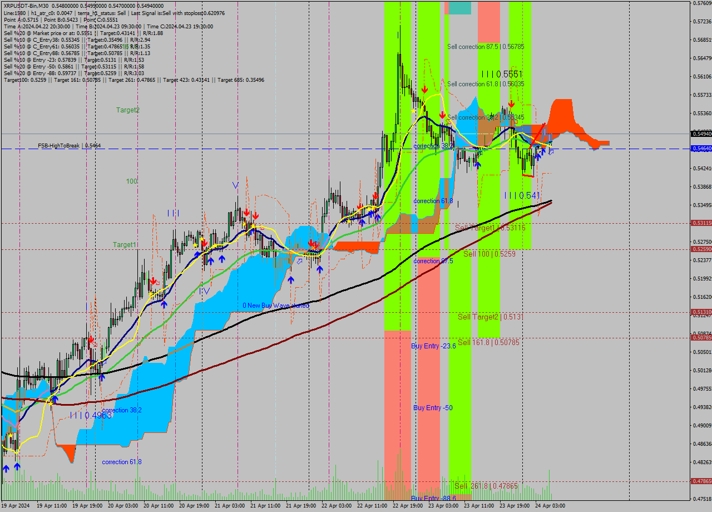Click the 'Sell Target1 | 0.53115' label

490,228
